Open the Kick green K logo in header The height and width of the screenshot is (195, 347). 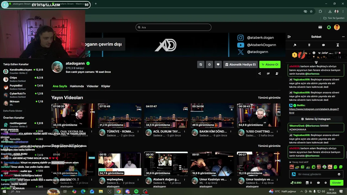[329, 27]
